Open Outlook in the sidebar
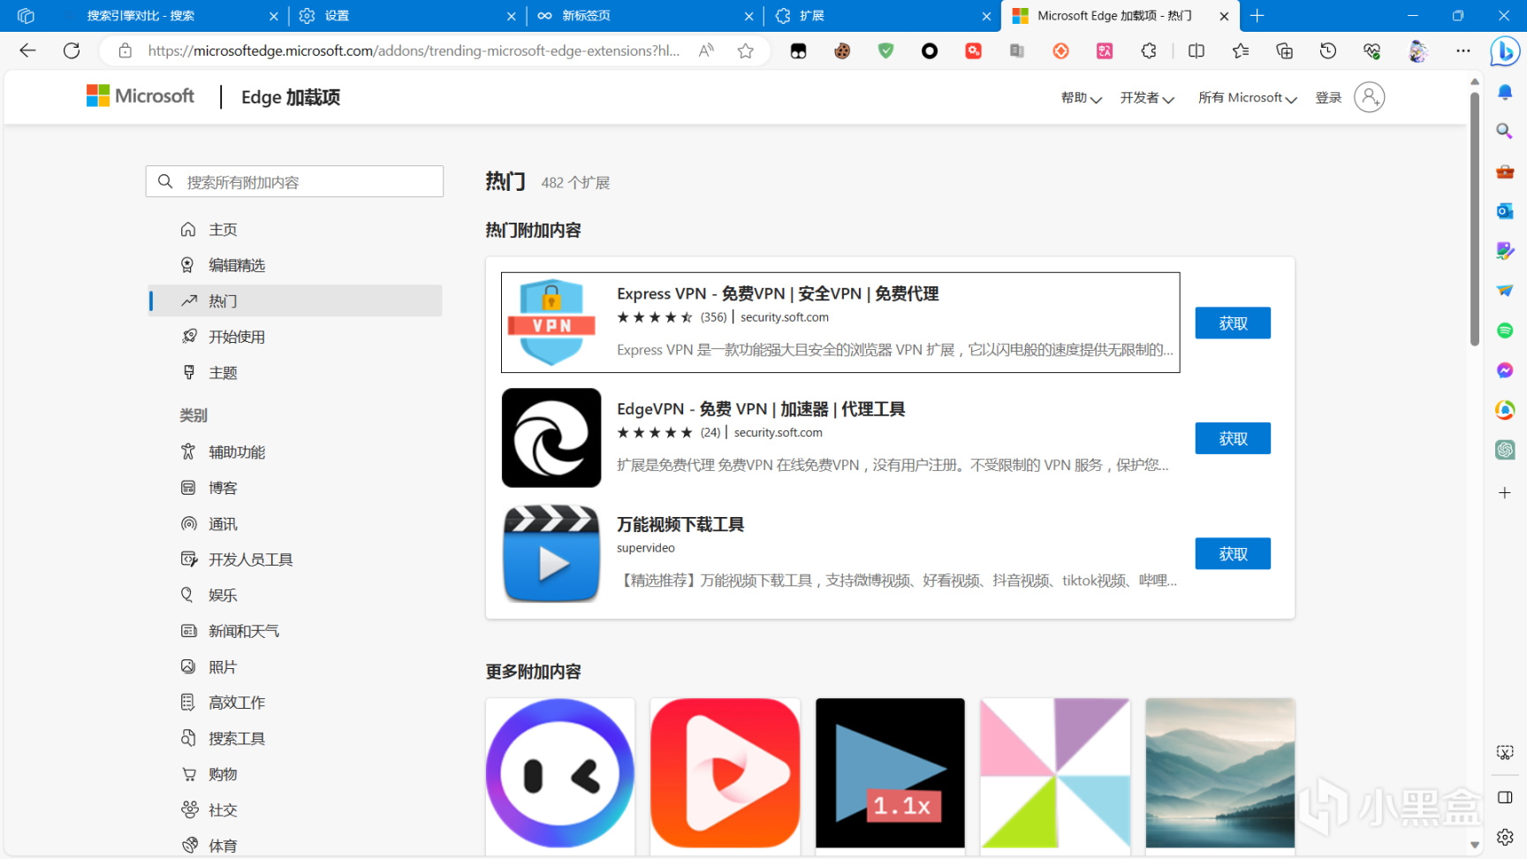The height and width of the screenshot is (859, 1527). pos(1505,211)
